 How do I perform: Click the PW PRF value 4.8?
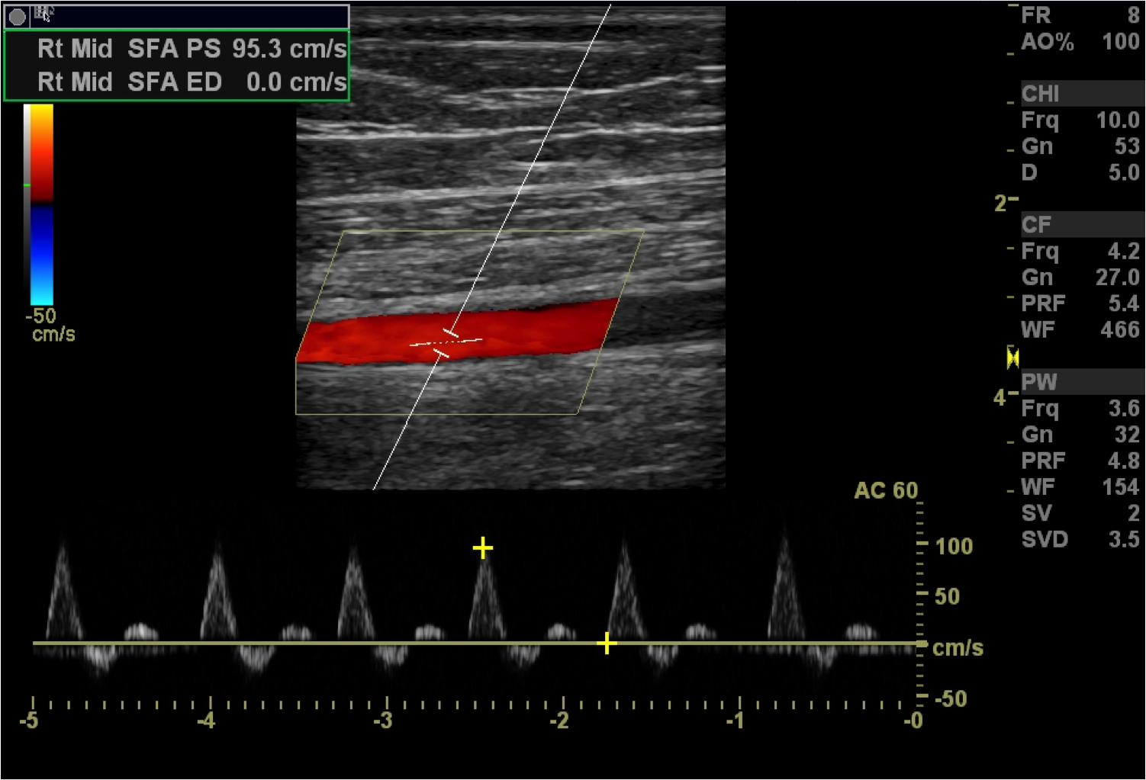pos(1123,461)
